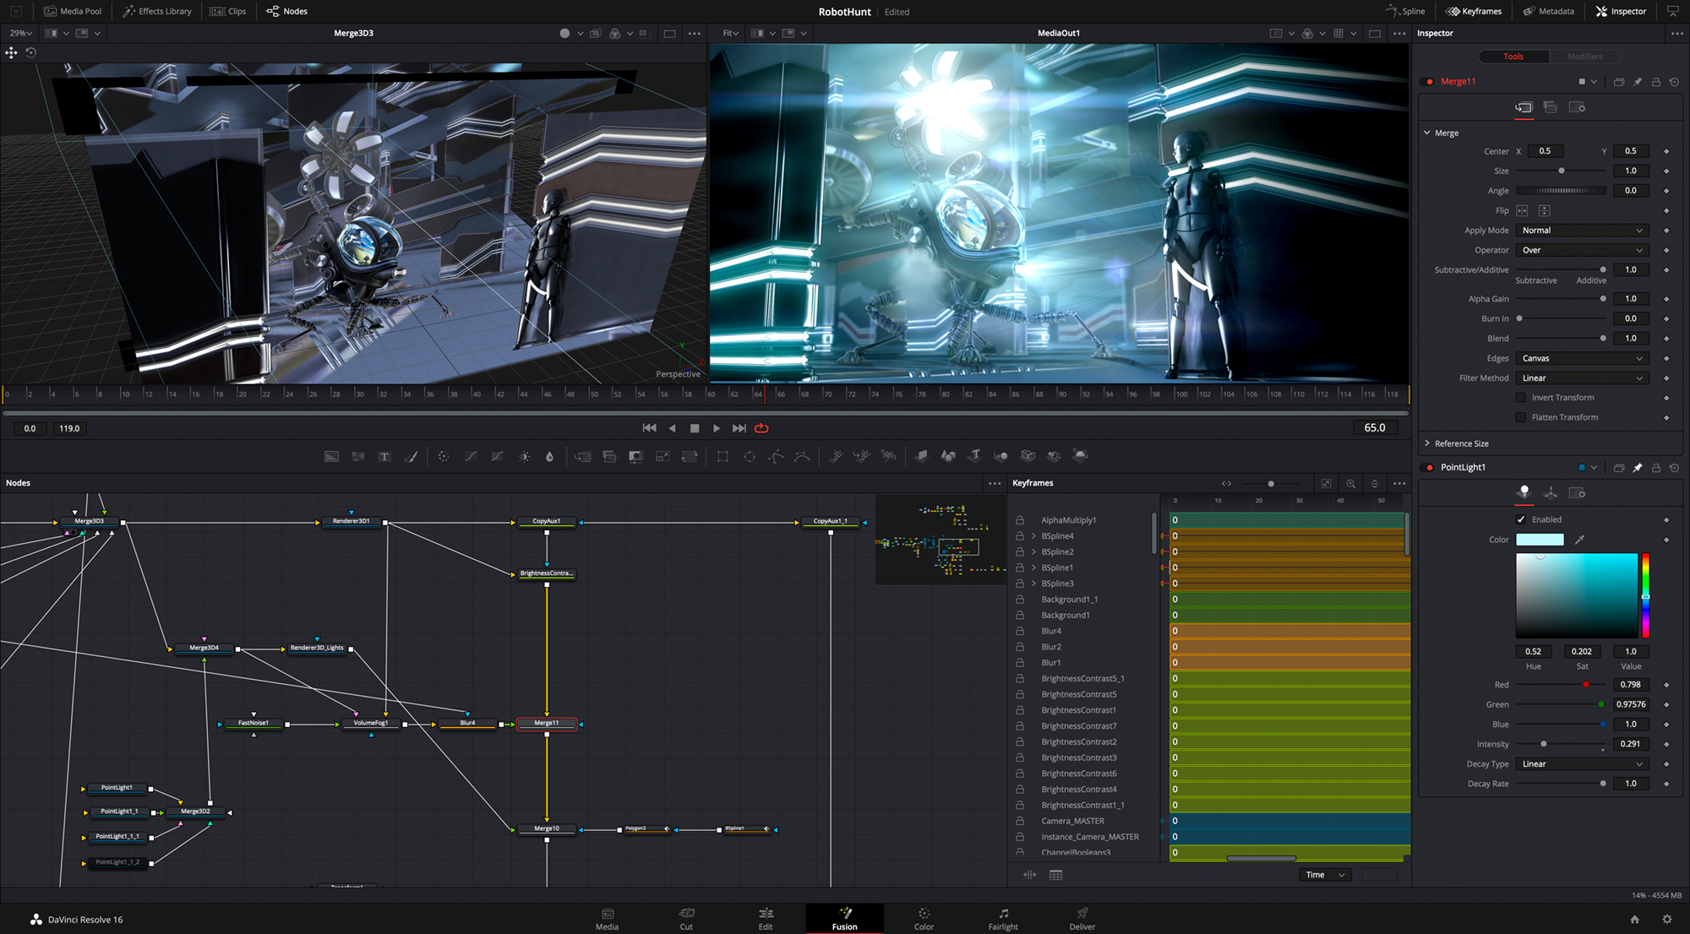1690x934 pixels.
Task: Select the Polygon mask tool
Action: click(x=775, y=456)
